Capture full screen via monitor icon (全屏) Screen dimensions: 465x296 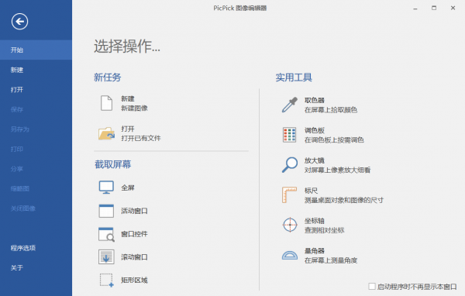click(106, 188)
